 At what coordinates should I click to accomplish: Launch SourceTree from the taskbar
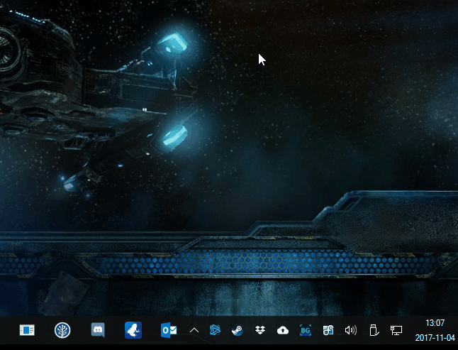(x=62, y=330)
